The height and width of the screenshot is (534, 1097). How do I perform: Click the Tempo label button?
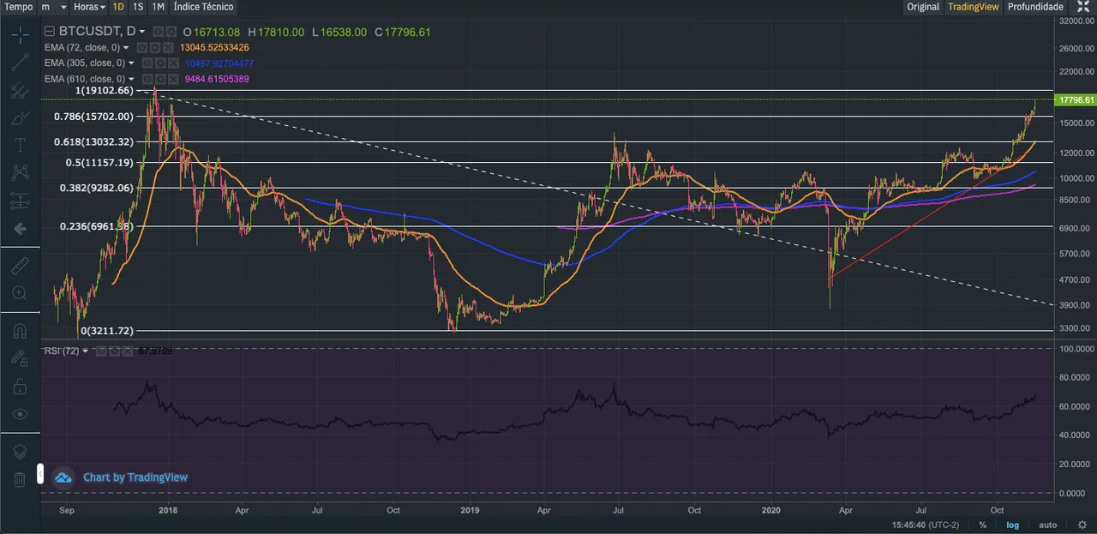(x=19, y=7)
